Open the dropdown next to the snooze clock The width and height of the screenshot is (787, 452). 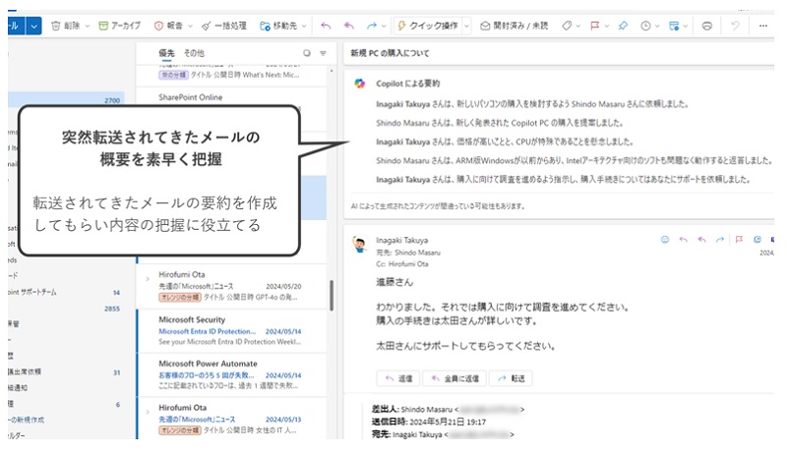pyautogui.click(x=657, y=27)
